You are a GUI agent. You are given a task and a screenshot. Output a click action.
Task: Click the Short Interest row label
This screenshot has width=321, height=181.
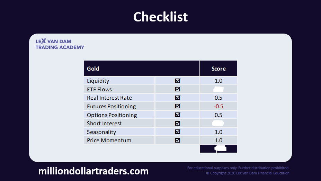(x=104, y=123)
